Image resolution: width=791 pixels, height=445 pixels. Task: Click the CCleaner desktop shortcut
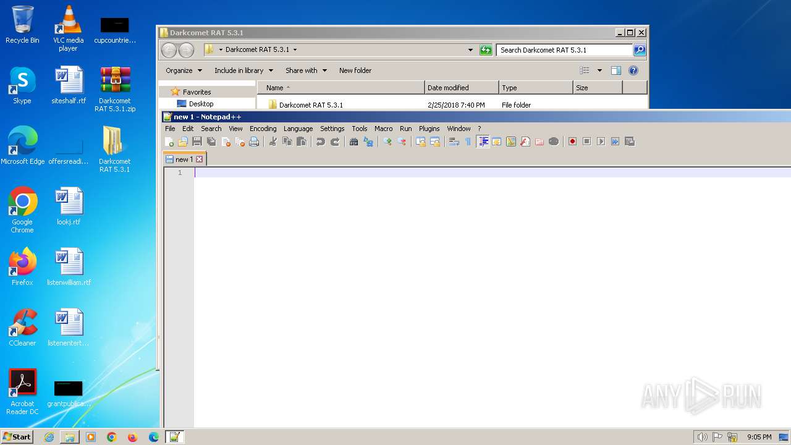point(22,328)
